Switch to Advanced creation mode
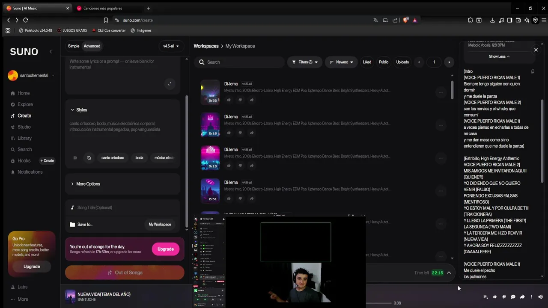The height and width of the screenshot is (308, 548). [92, 46]
